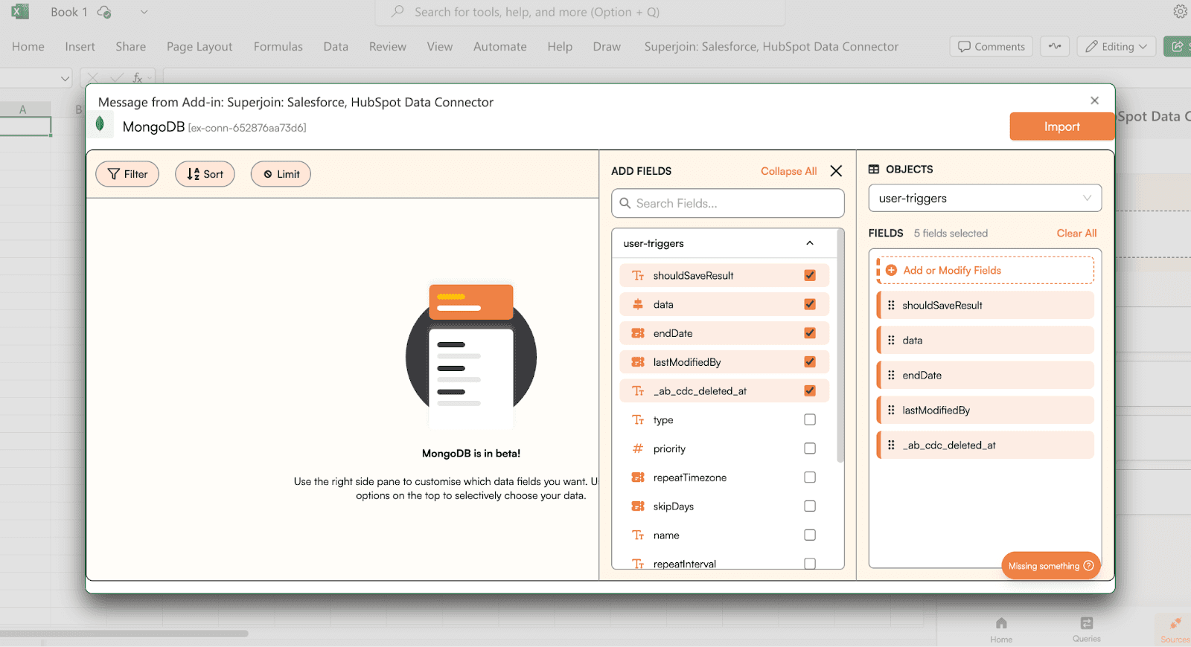Image resolution: width=1191 pixels, height=647 pixels.
Task: Uncheck the data field checkbox
Action: tap(810, 304)
